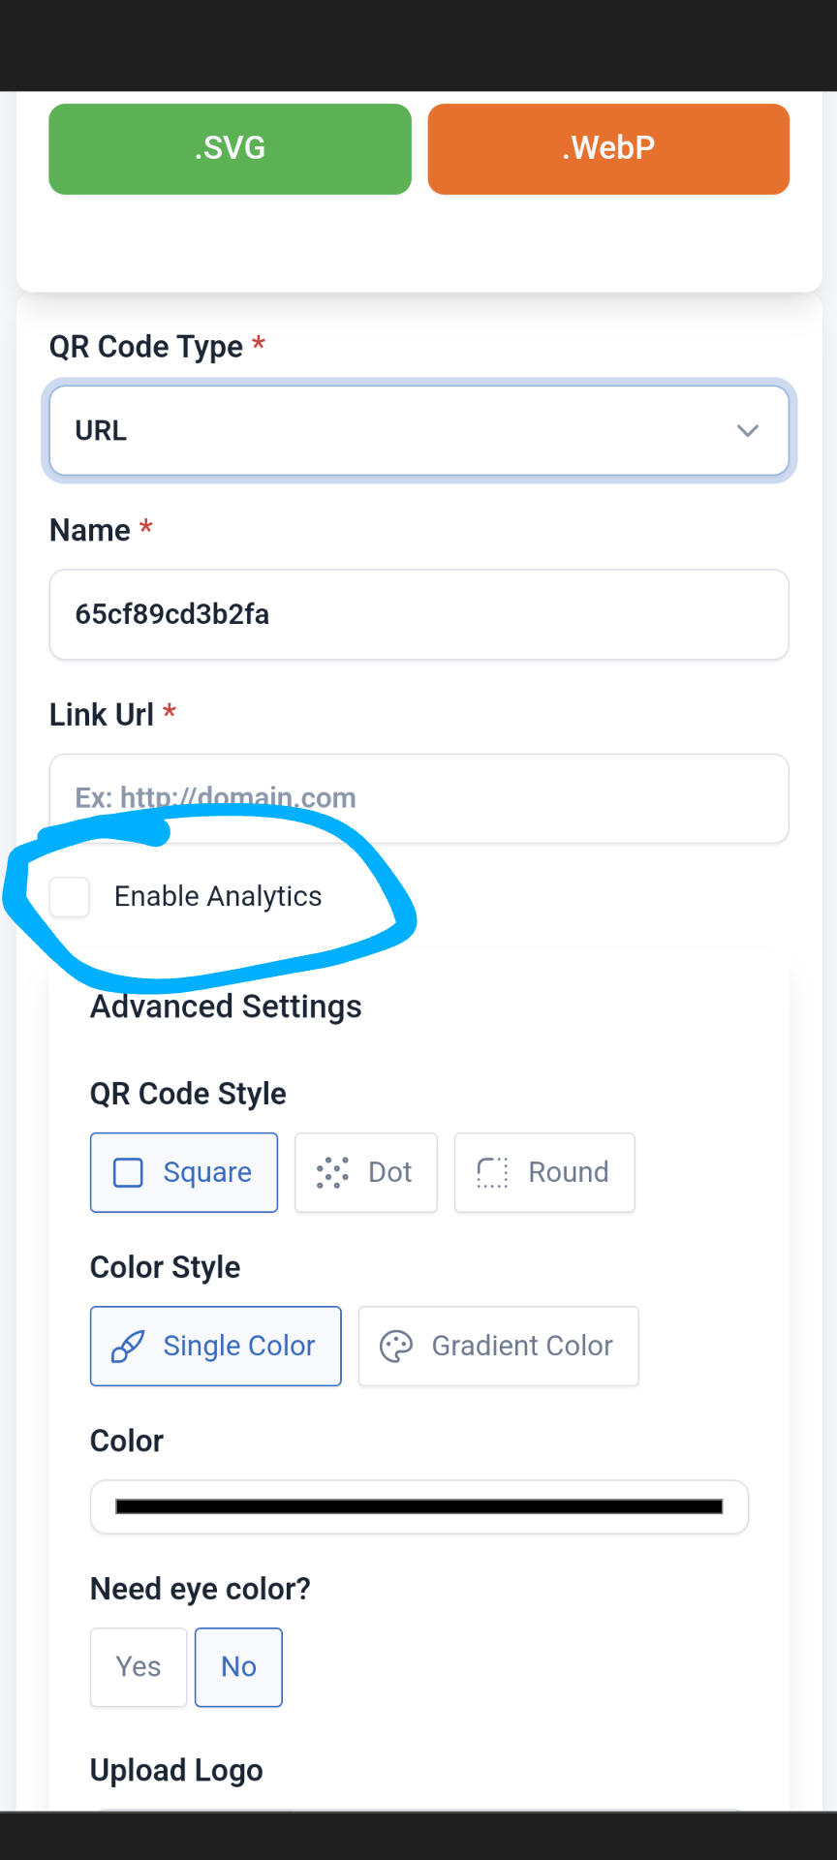
Task: Click the Round style label
Action: tap(569, 1172)
